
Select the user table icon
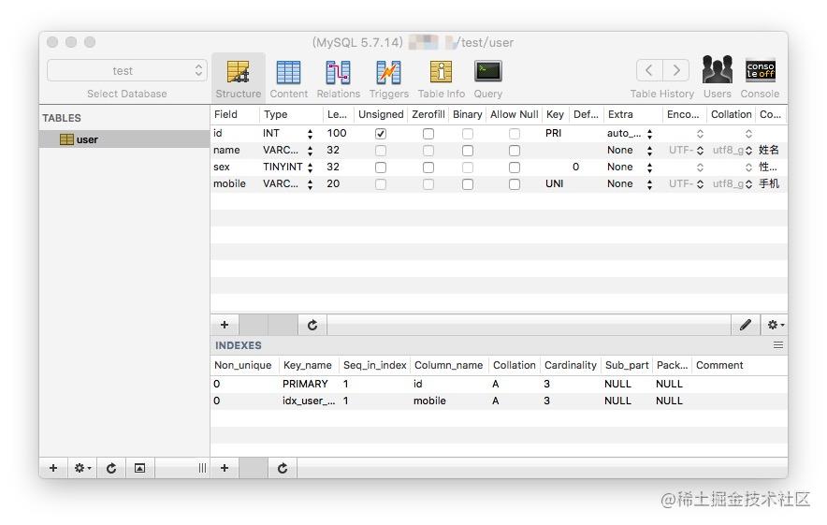coord(66,139)
